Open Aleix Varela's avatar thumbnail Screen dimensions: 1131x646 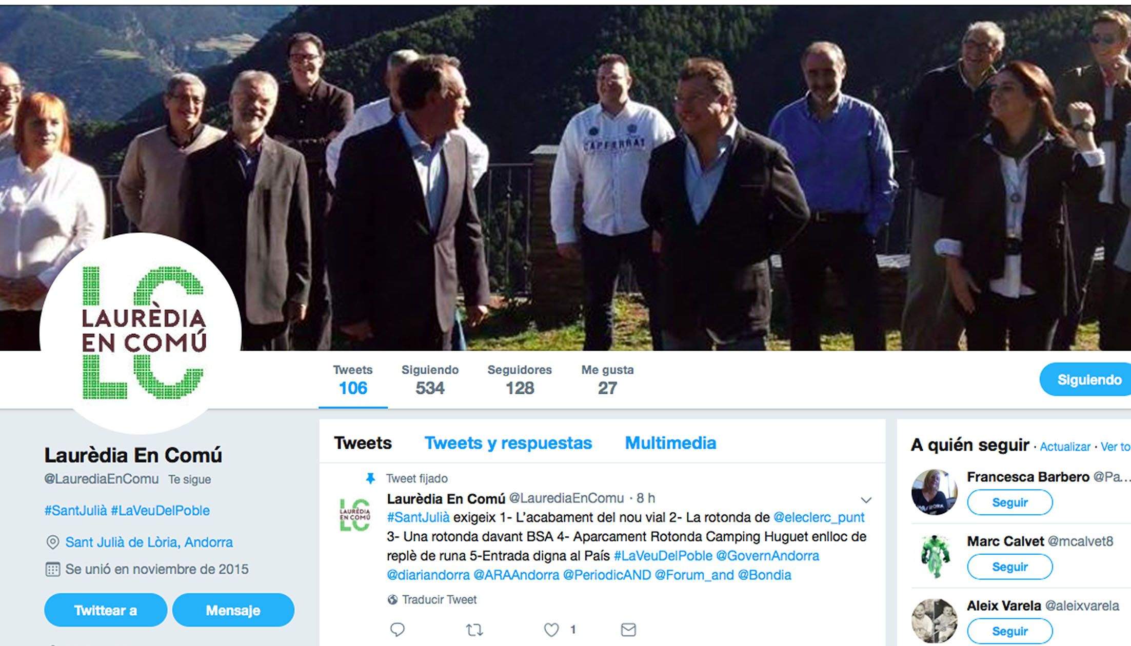(x=934, y=620)
